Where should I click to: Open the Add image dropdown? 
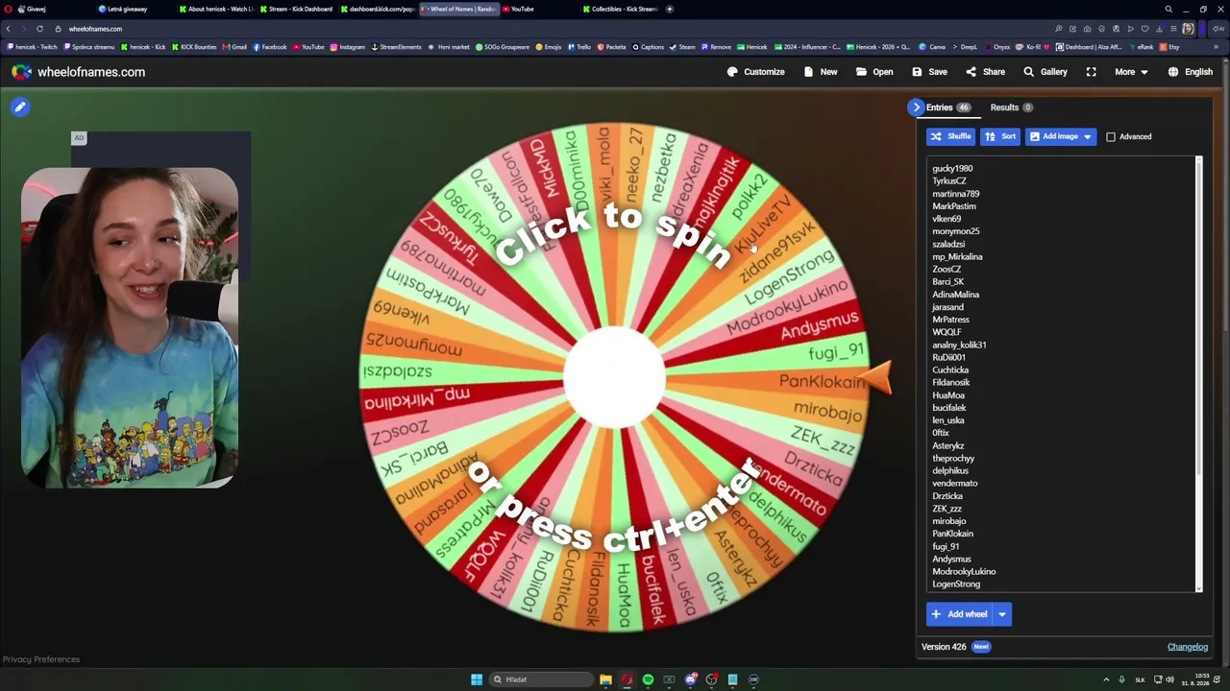(x=1061, y=136)
